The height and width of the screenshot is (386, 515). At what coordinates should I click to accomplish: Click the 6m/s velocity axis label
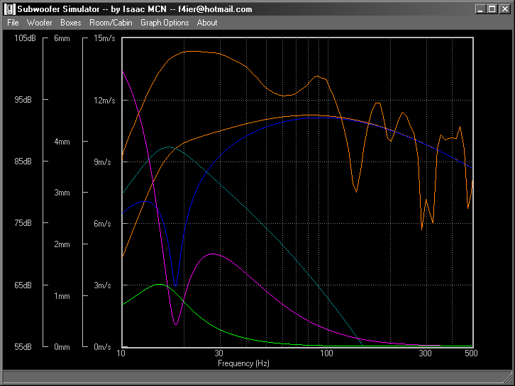coord(102,224)
